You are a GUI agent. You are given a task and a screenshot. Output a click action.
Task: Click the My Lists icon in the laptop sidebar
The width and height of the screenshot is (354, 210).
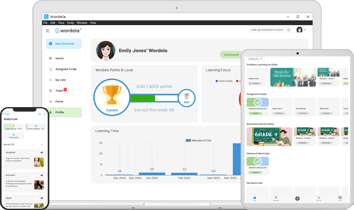50,80
